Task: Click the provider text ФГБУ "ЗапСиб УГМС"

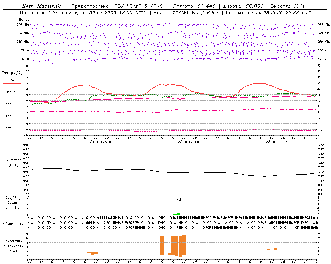Action: tap(139, 6)
